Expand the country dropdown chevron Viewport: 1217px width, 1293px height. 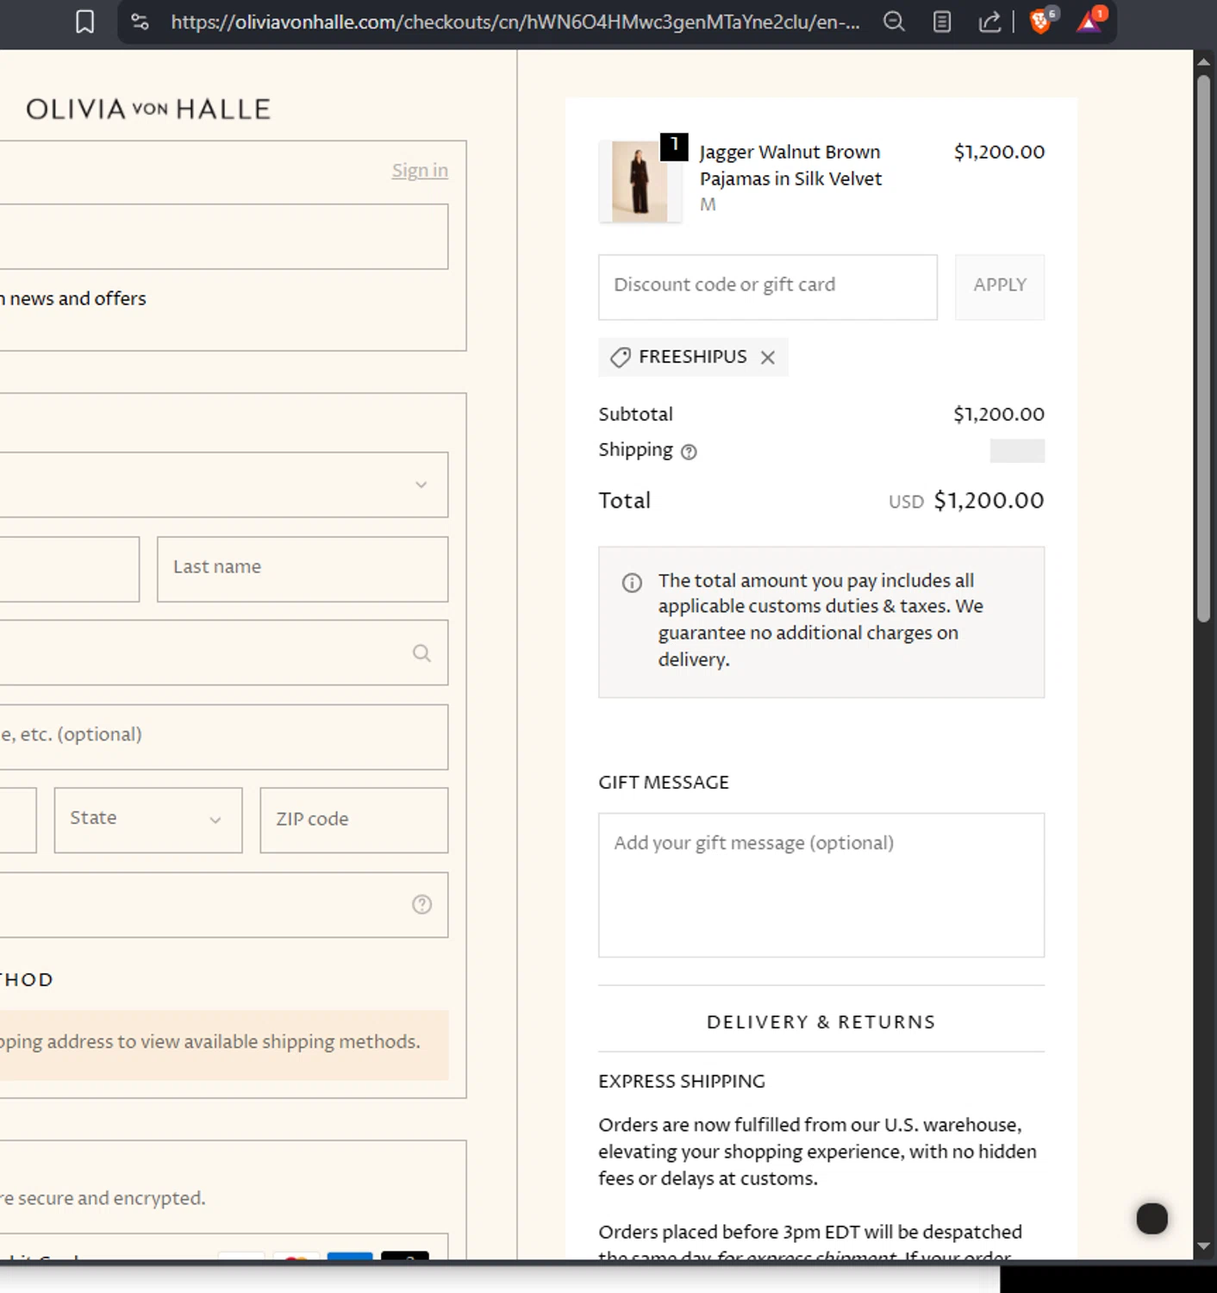421,484
